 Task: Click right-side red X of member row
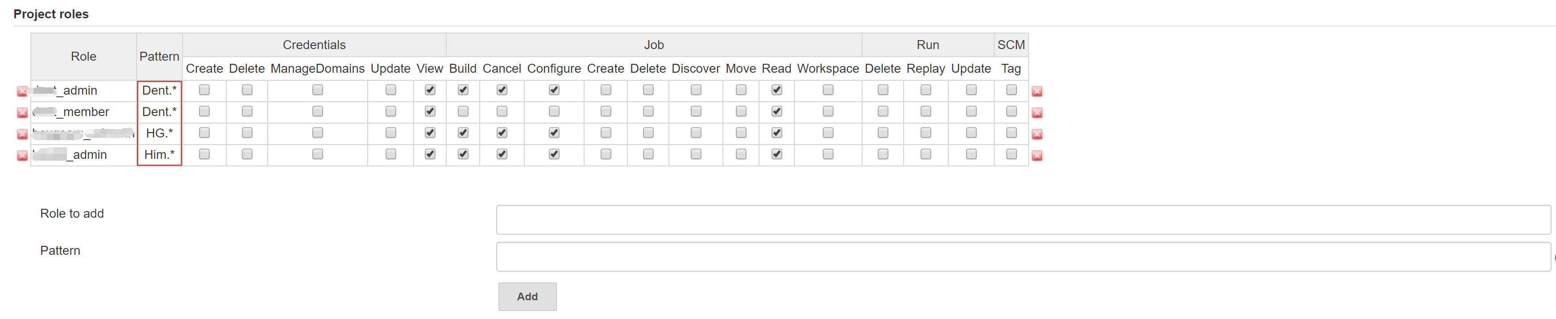tap(1037, 112)
